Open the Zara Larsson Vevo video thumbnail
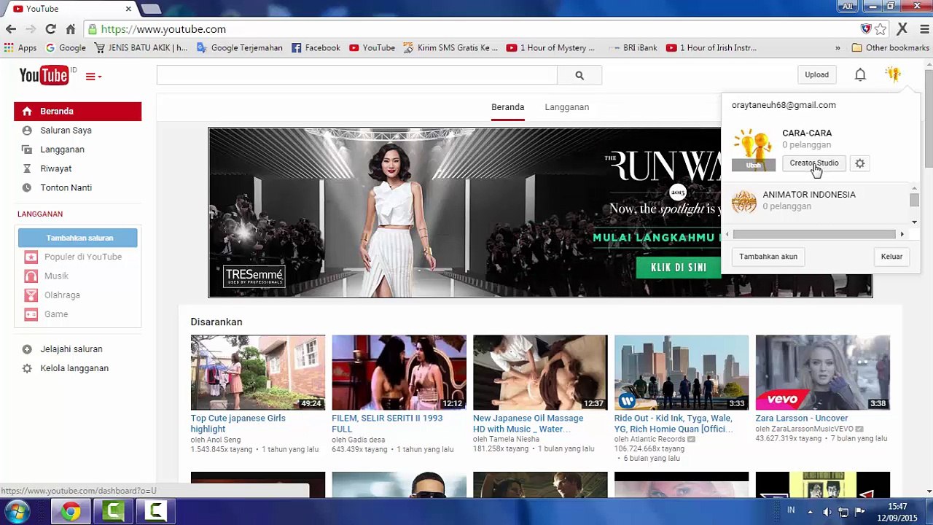The image size is (933, 525). (822, 373)
